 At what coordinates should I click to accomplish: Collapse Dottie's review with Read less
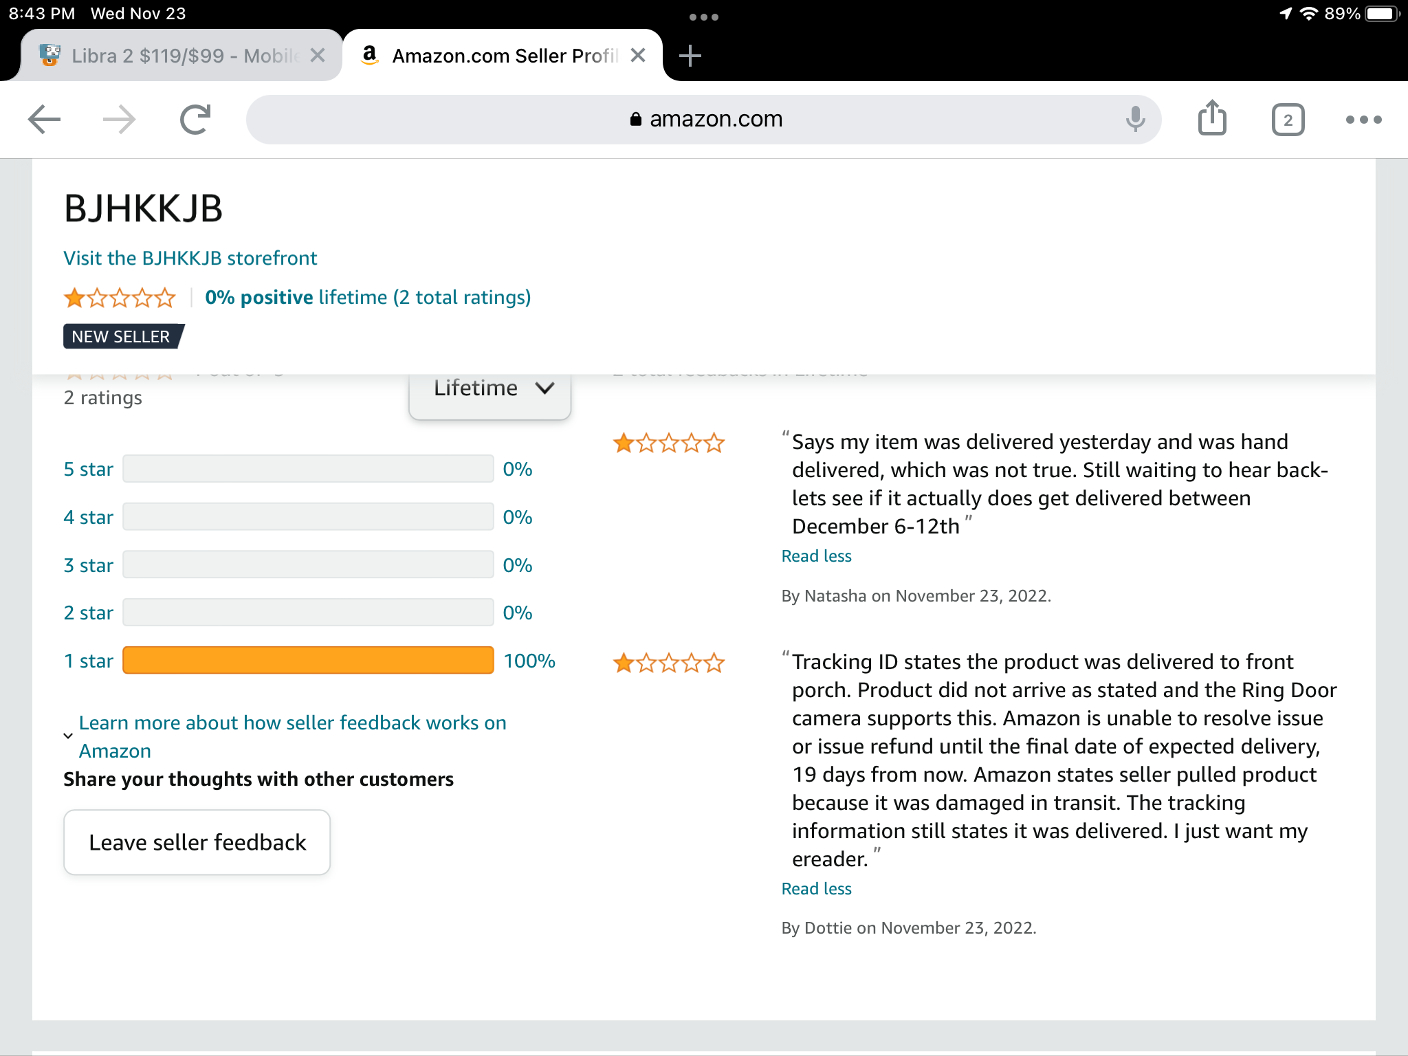tap(816, 889)
